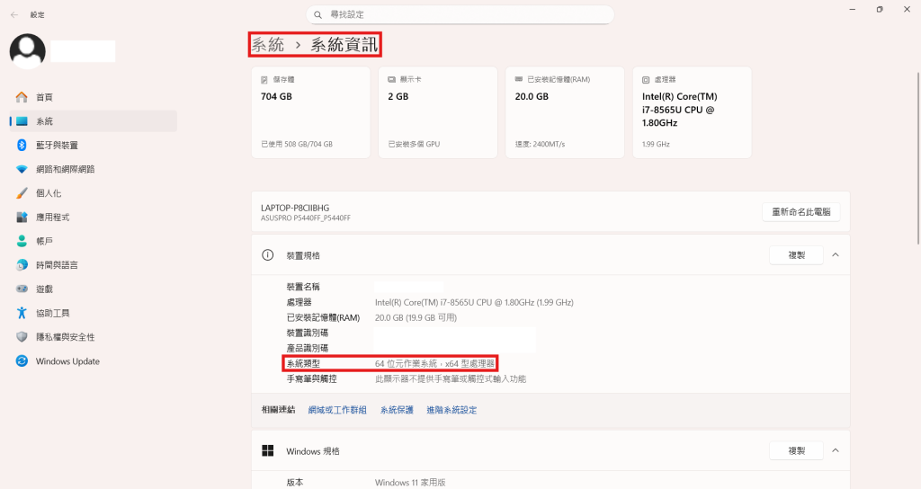Open the 2 GB graphics card tile
The width and height of the screenshot is (921, 489).
pyautogui.click(x=438, y=112)
